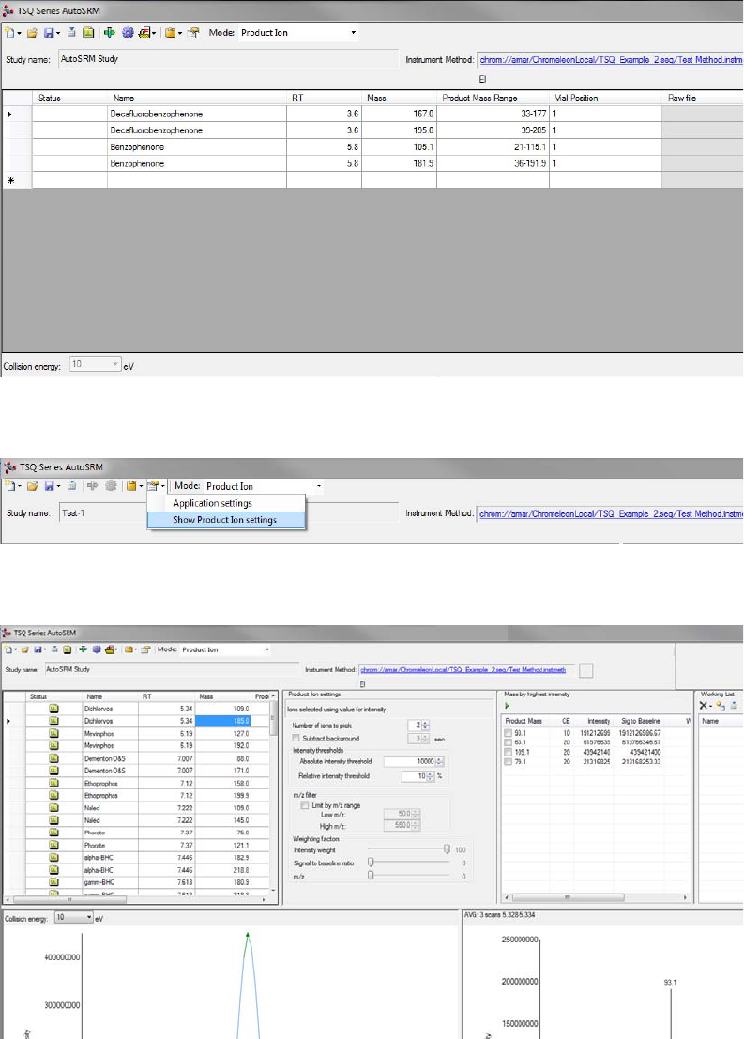
Task: Select Application settings menu item
Action: coord(212,503)
